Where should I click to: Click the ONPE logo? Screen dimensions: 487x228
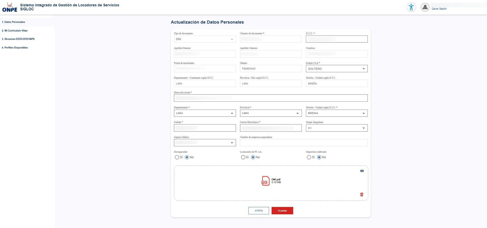point(10,7)
